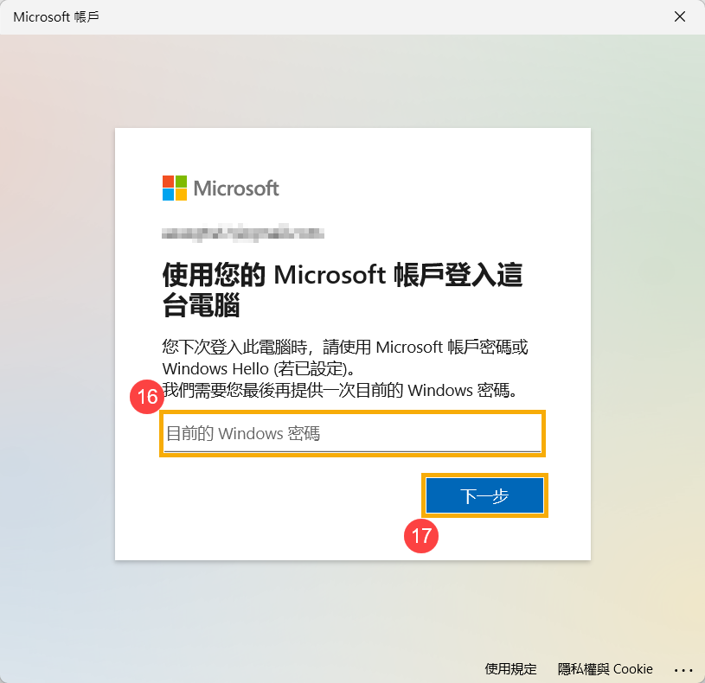This screenshot has width=705, height=683.
Task: Click the gray Microsoft wordmark text
Action: pyautogui.click(x=236, y=188)
